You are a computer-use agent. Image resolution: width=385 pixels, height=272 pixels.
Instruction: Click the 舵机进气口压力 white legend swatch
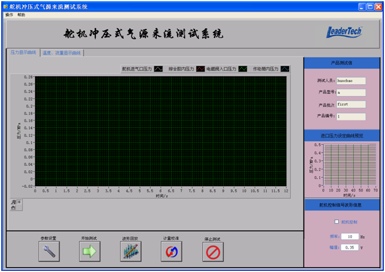tap(158, 69)
